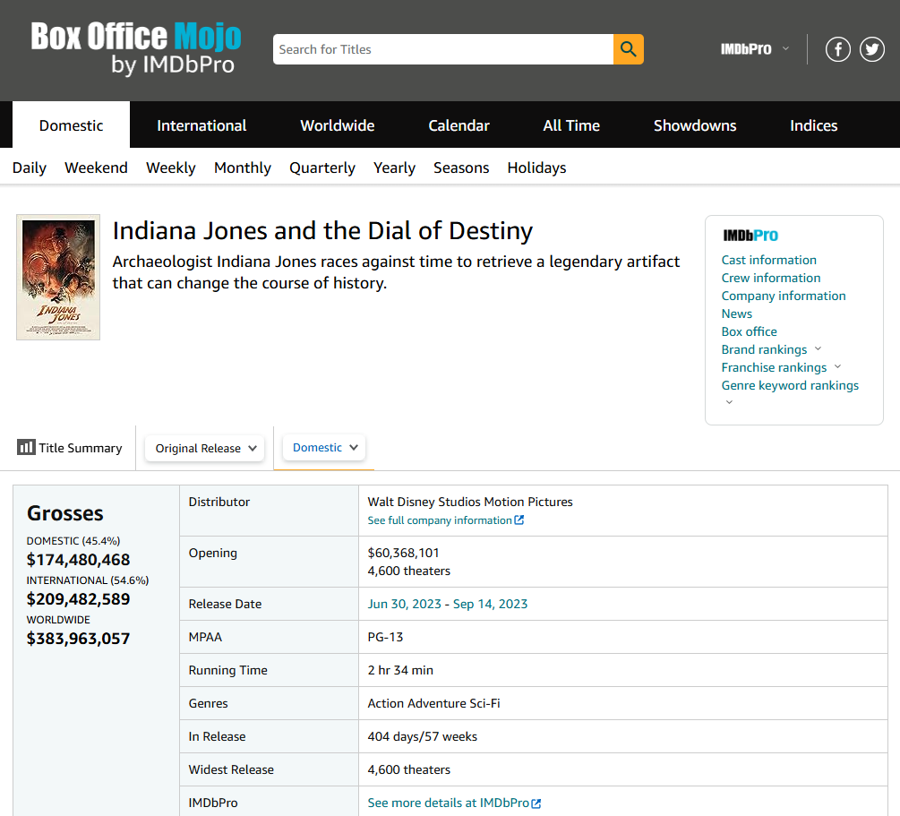This screenshot has width=900, height=816.
Task: Click the international gross $209,482,589
Action: pyautogui.click(x=78, y=599)
